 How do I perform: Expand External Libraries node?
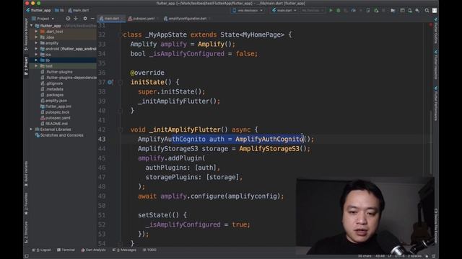(x=31, y=129)
